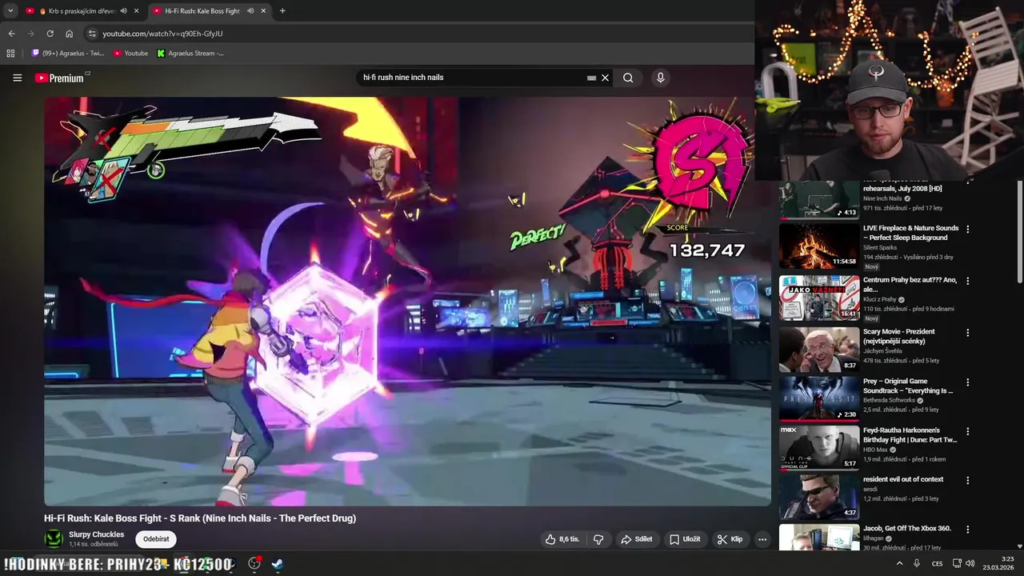
Task: Open LIVE Fireplace & Nature Sounds thumbnail
Action: point(819,246)
